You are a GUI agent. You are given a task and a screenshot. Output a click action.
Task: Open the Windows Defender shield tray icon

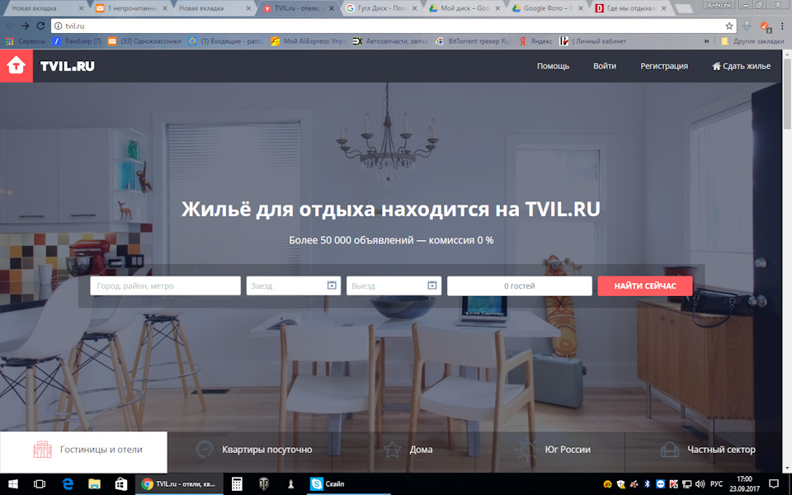pyautogui.click(x=620, y=484)
